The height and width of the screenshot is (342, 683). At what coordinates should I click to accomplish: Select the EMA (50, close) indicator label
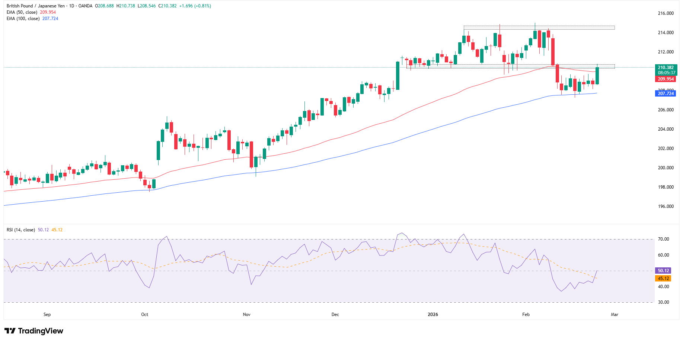(x=23, y=12)
